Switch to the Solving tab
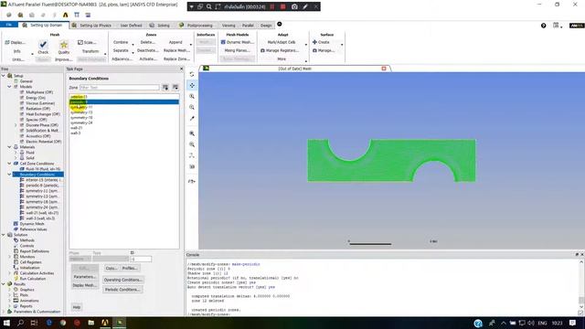Viewport: 585px width, 329px height. tap(160, 26)
